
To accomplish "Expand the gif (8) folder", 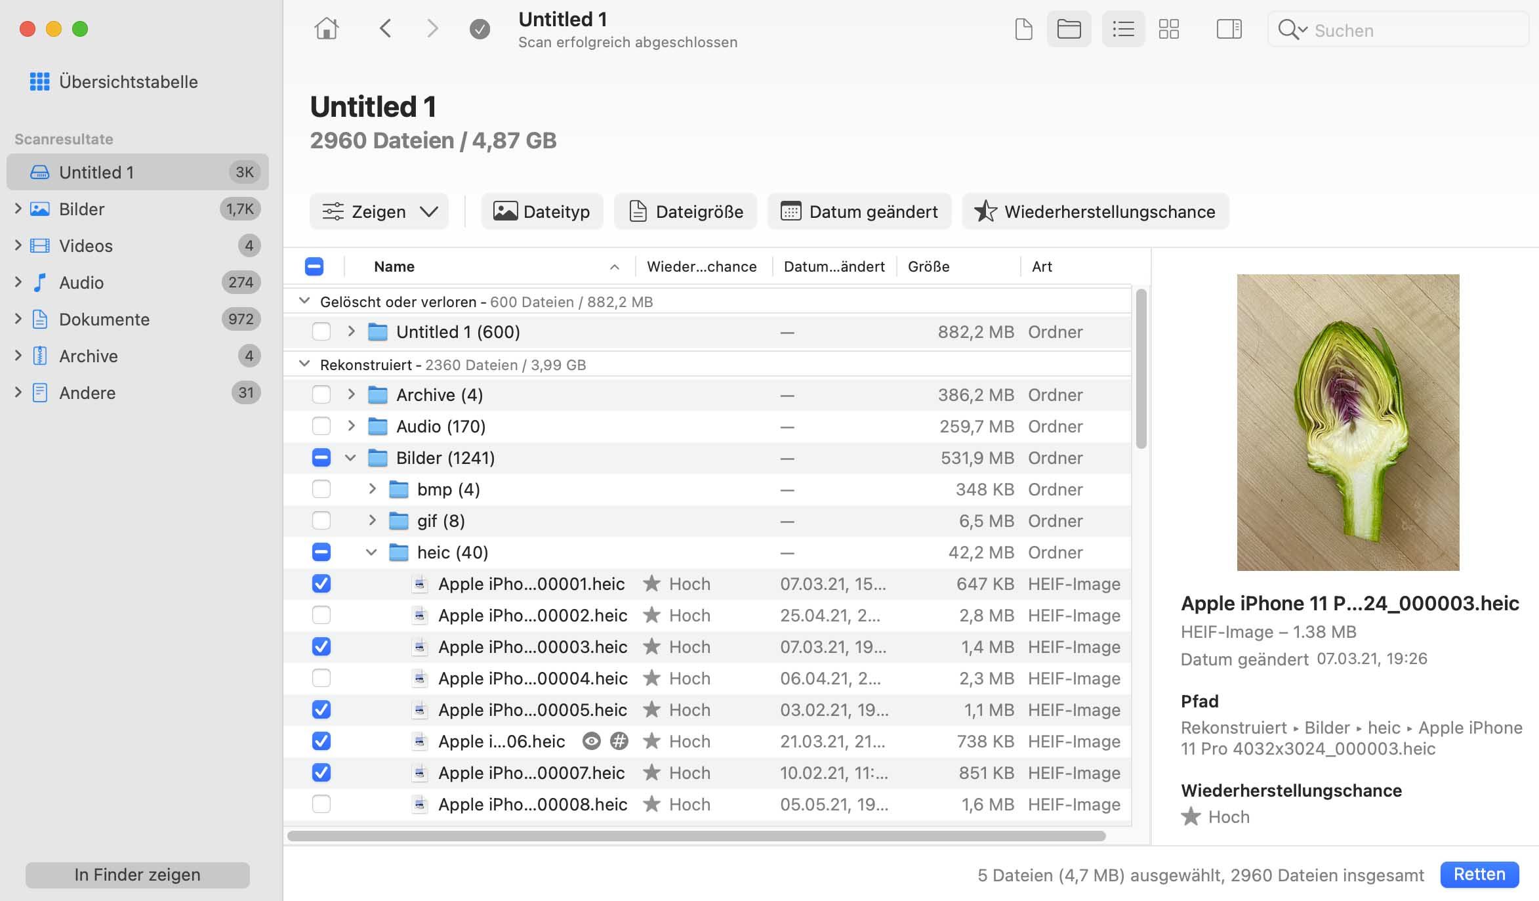I will click(x=372, y=521).
